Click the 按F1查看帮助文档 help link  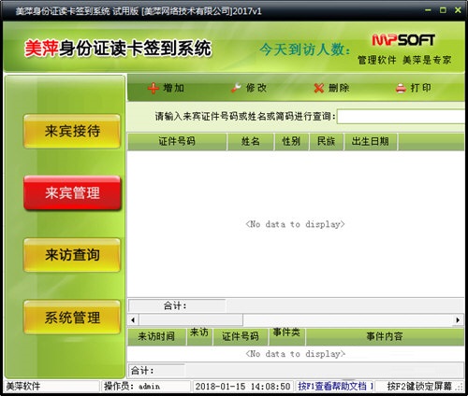(x=335, y=387)
